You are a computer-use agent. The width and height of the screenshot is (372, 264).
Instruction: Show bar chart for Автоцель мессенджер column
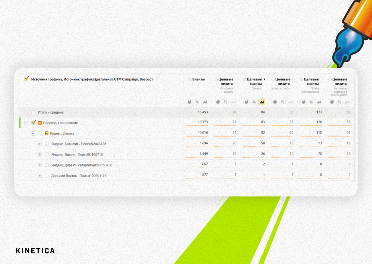(347, 102)
